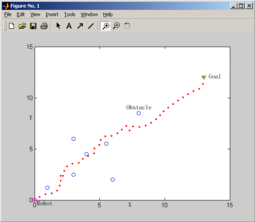Image resolution: width=255 pixels, height=222 pixels.
Task: Save the figure using the floppy icon
Action: click(x=33, y=26)
